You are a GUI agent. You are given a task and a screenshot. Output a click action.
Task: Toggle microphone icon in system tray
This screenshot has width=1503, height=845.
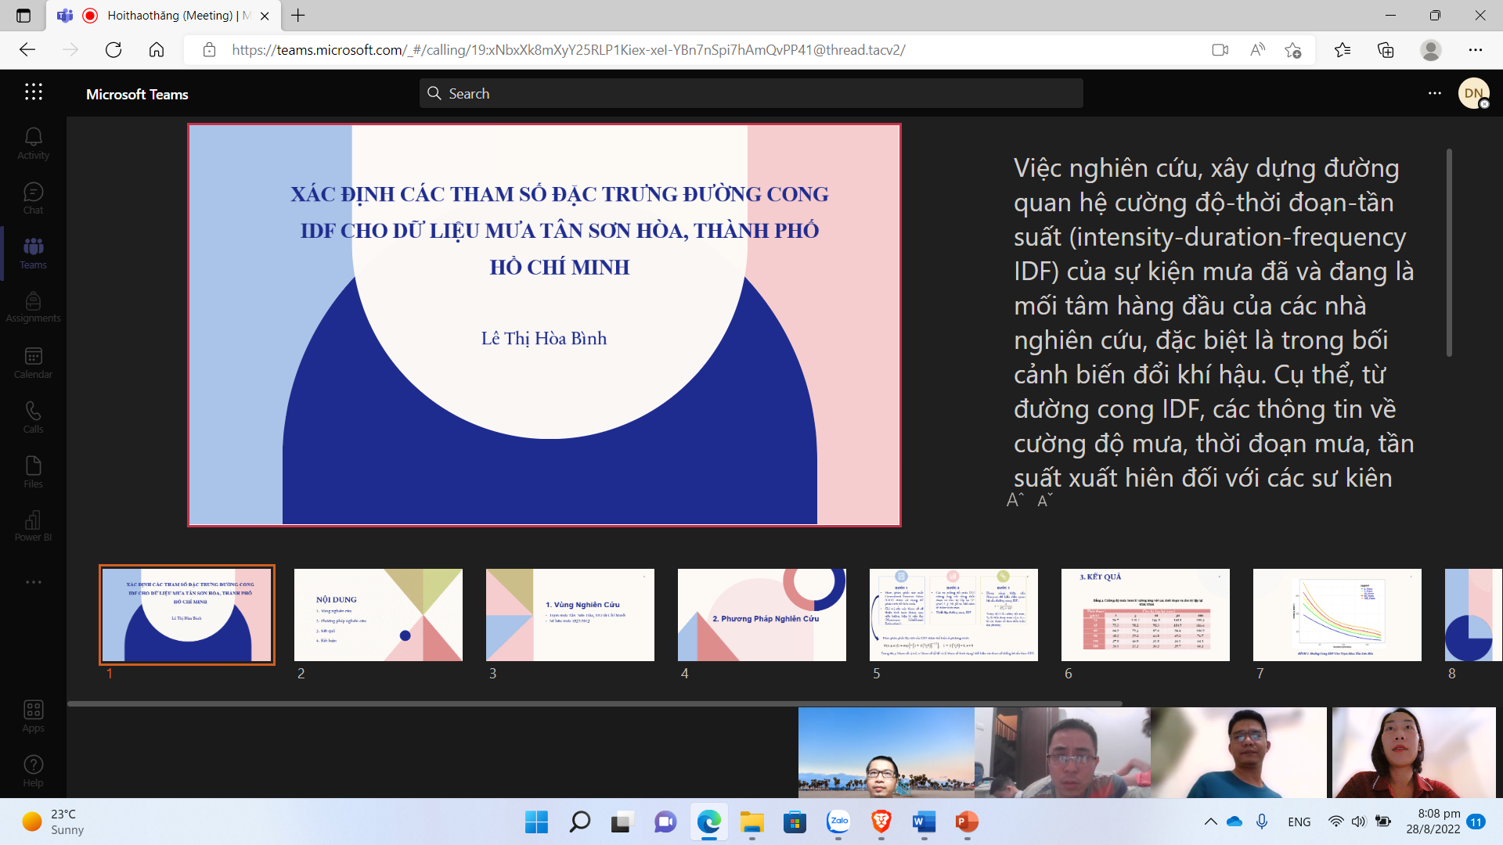[x=1262, y=822]
